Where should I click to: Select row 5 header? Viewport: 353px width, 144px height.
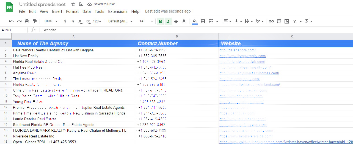pyautogui.click(x=6, y=67)
